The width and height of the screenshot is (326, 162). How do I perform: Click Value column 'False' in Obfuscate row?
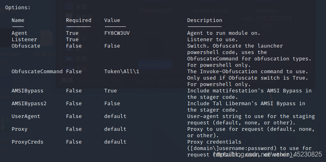coord(112,46)
